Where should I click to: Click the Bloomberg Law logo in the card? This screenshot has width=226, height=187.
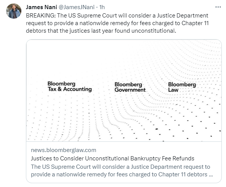pos(182,87)
